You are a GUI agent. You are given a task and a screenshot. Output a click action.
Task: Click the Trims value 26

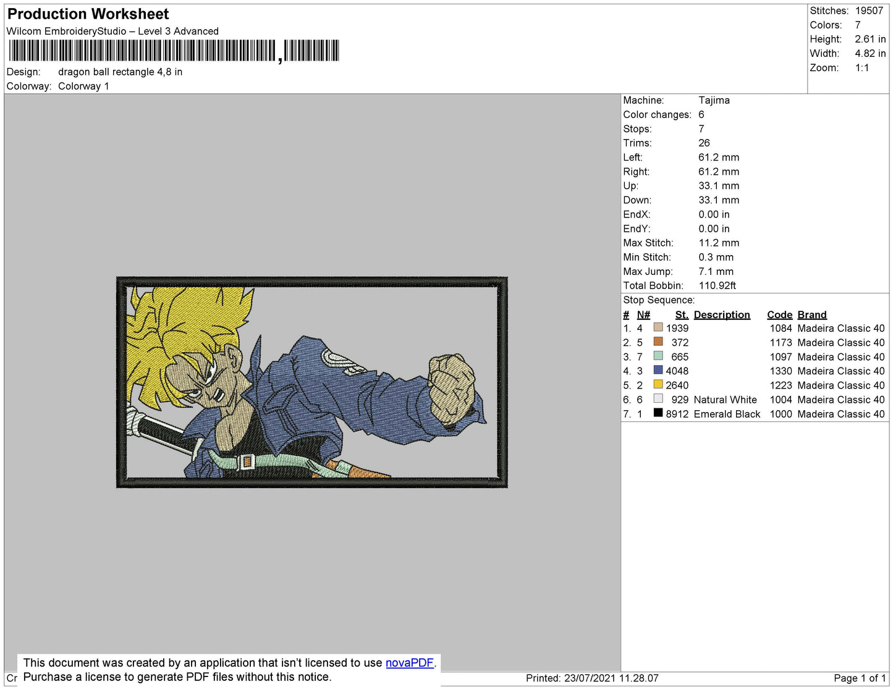coord(704,143)
